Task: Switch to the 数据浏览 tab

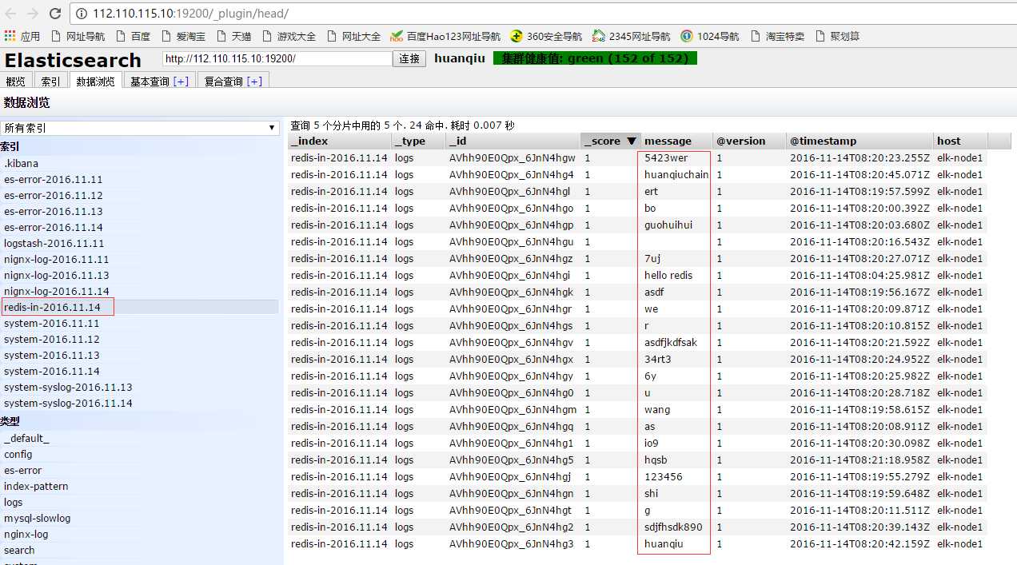Action: (x=96, y=82)
